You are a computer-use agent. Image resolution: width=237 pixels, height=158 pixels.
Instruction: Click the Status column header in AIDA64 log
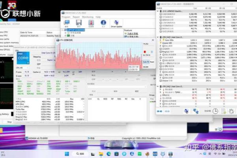tap(49, 32)
